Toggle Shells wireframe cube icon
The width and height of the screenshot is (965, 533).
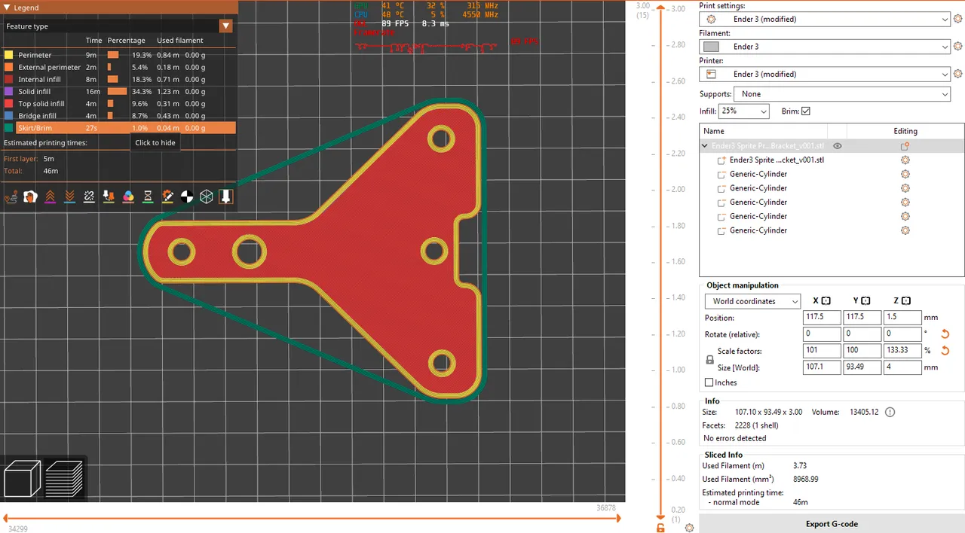pyautogui.click(x=207, y=196)
